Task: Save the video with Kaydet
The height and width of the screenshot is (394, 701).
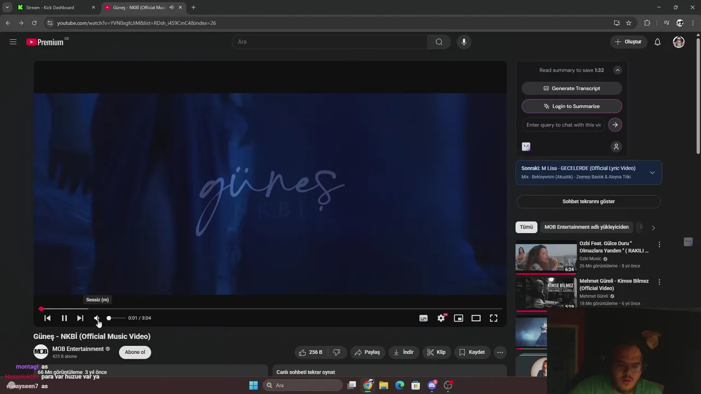Action: pos(472,352)
